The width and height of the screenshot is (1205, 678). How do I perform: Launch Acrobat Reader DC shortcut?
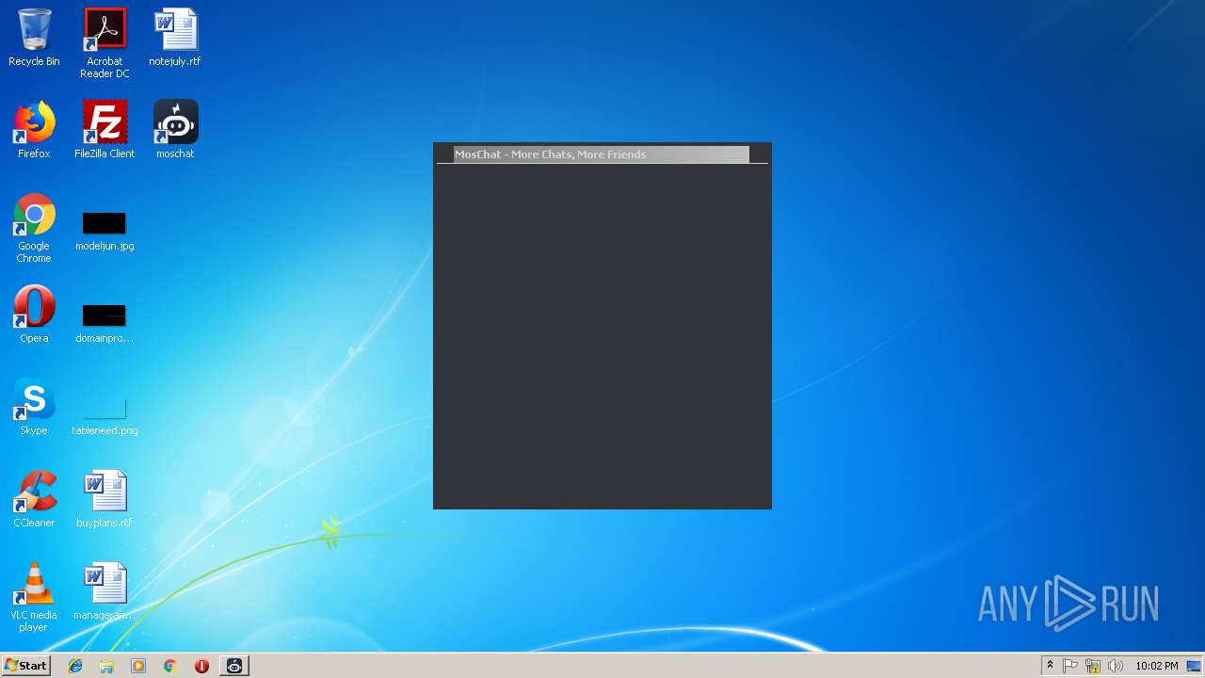(104, 43)
